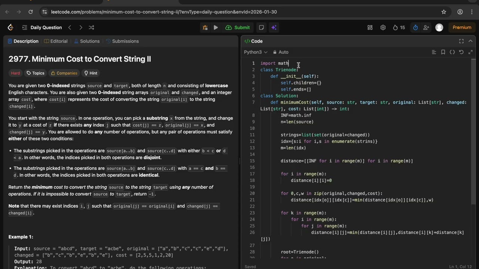This screenshot has width=479, height=269.
Task: Open the settings gear icon
Action: (x=383, y=27)
